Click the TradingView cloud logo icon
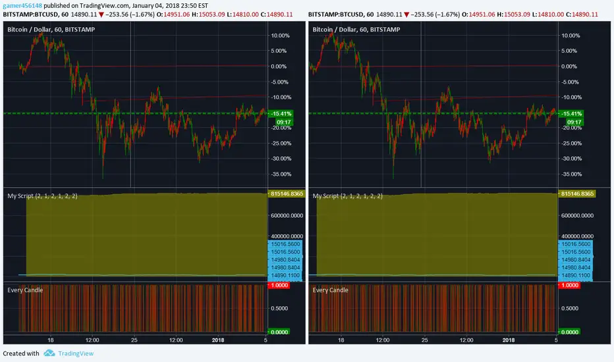 tap(49, 353)
